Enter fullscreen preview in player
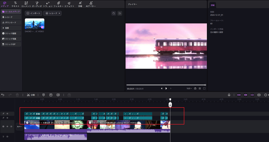This screenshot has width=269, height=142. [204, 89]
